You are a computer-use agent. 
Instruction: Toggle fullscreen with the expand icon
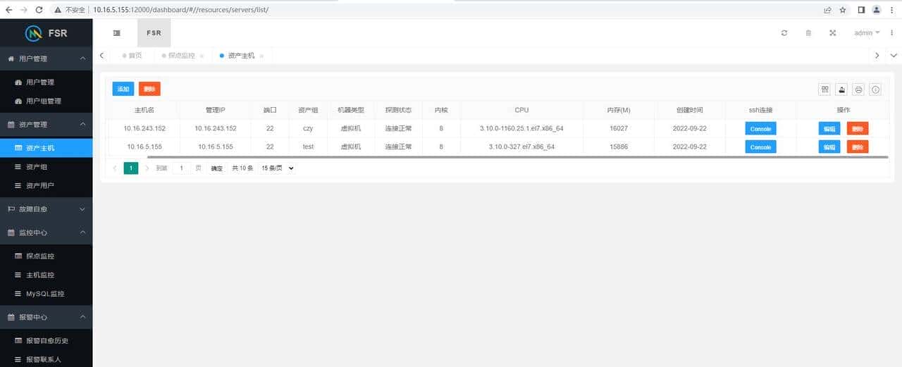click(x=832, y=33)
